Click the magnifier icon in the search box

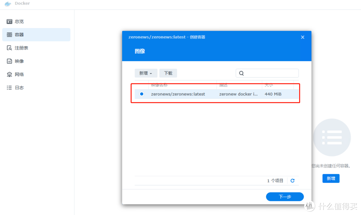[x=241, y=73]
